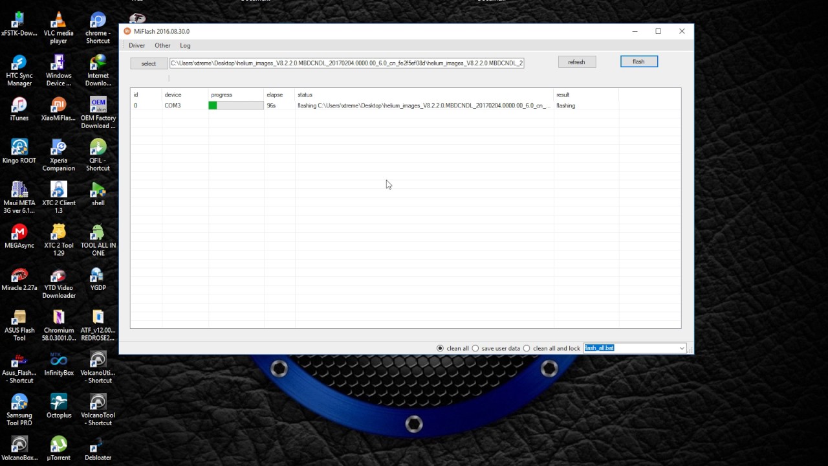Image resolution: width=828 pixels, height=466 pixels.
Task: Click the id column header
Action: pyautogui.click(x=146, y=94)
